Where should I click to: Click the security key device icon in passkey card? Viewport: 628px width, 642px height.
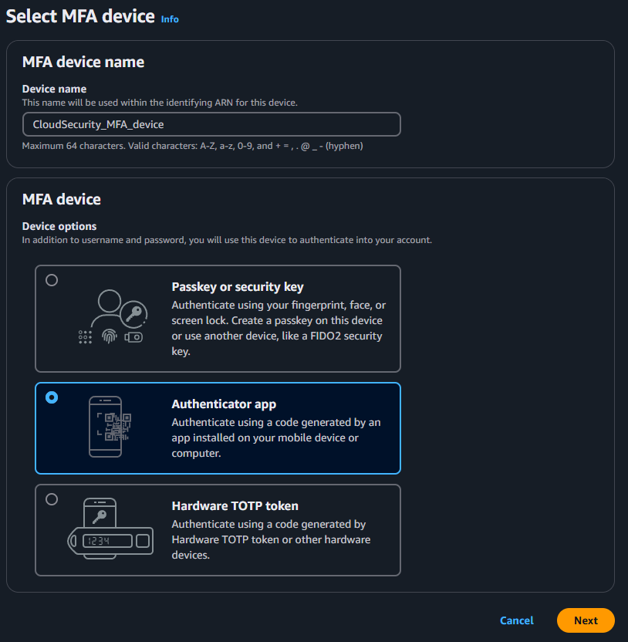pyautogui.click(x=133, y=337)
